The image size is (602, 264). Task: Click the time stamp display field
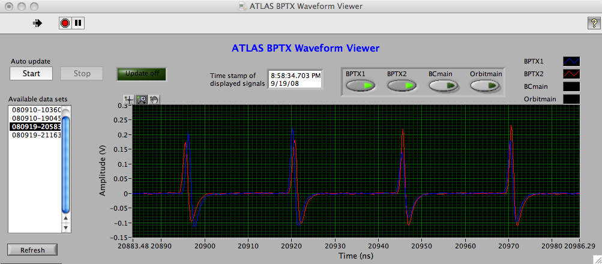[295, 79]
